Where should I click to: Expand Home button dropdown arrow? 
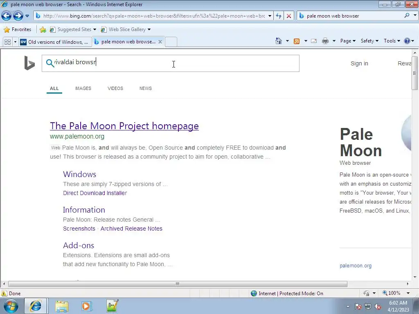tap(287, 41)
